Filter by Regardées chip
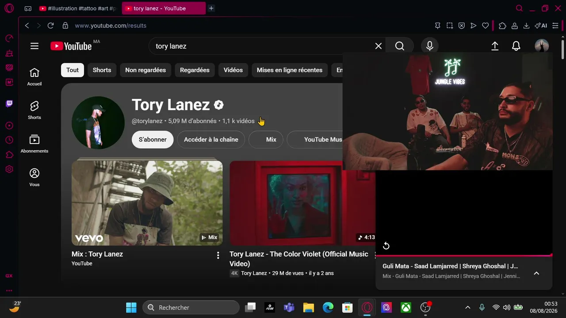 tap(195, 70)
